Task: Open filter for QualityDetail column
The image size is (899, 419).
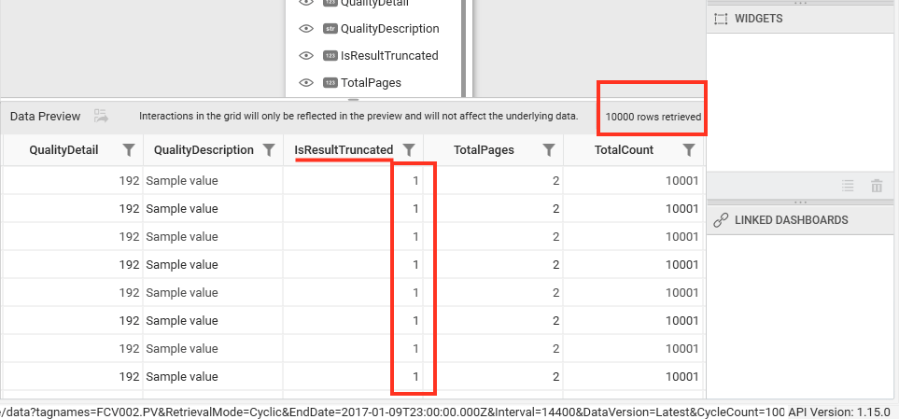Action: (x=130, y=150)
